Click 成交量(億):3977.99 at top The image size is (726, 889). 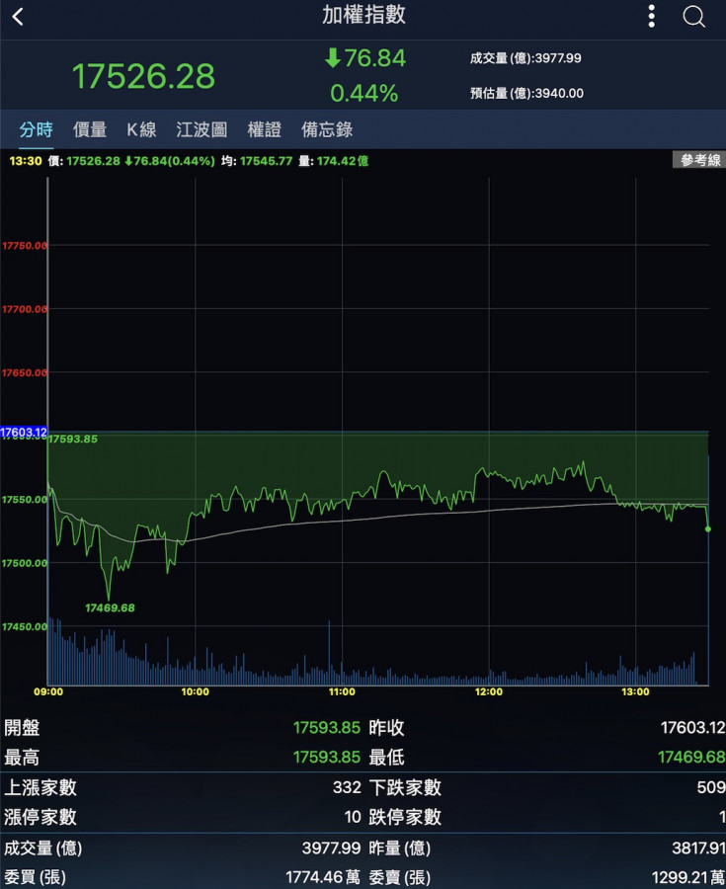click(525, 58)
